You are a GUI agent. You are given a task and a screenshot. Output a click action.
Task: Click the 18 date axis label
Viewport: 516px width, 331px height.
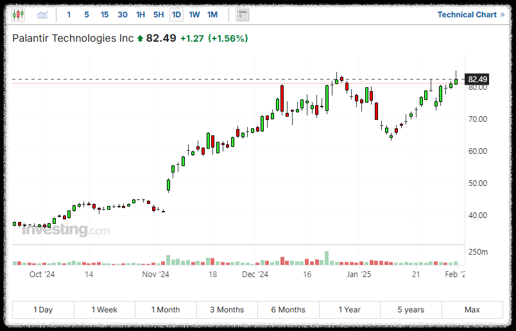point(212,275)
